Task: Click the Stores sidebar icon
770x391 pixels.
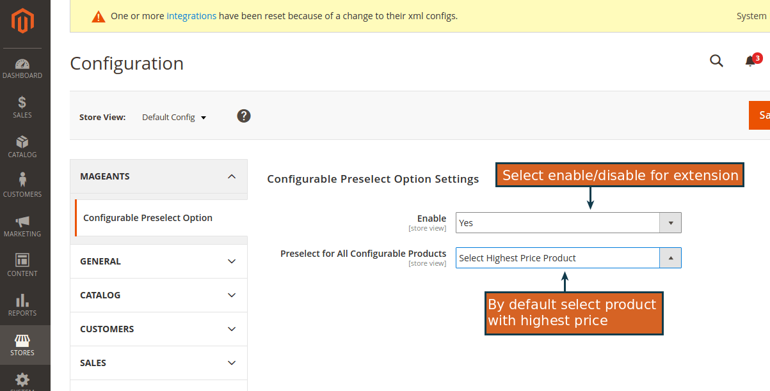Action: pyautogui.click(x=23, y=343)
